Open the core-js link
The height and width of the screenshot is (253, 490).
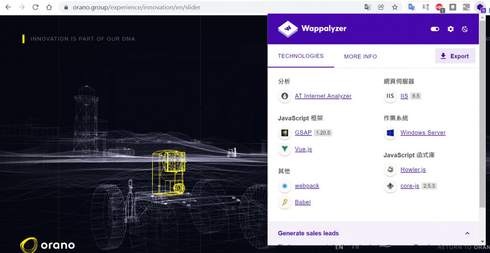[x=410, y=186]
